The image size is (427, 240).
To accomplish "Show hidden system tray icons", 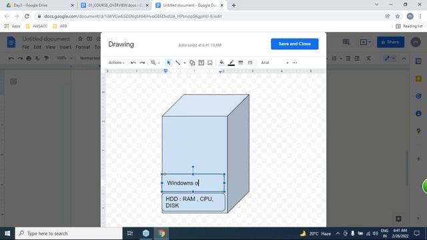I will coord(338,233).
